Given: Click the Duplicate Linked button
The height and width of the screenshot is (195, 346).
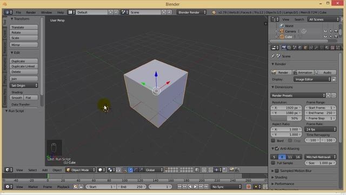Looking at the screenshot, I should point(24,66).
